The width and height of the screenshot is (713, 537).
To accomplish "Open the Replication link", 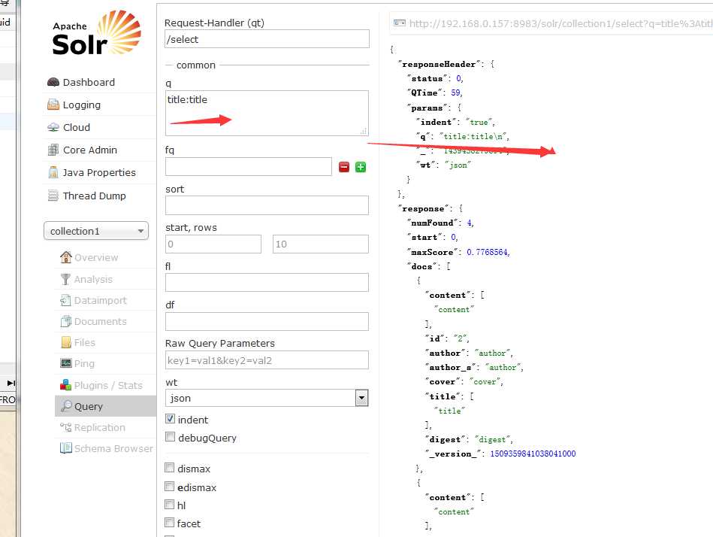I will click(x=100, y=428).
